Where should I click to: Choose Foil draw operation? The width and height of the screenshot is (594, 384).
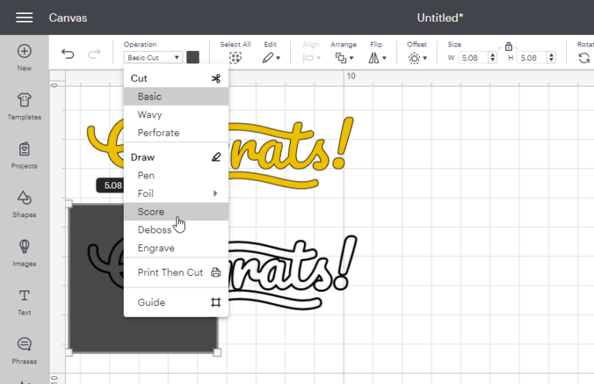(x=176, y=193)
